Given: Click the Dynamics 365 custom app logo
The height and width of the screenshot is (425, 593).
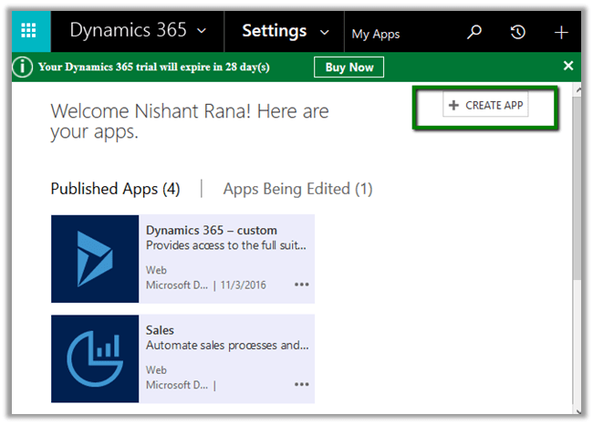Looking at the screenshot, I should [95, 258].
